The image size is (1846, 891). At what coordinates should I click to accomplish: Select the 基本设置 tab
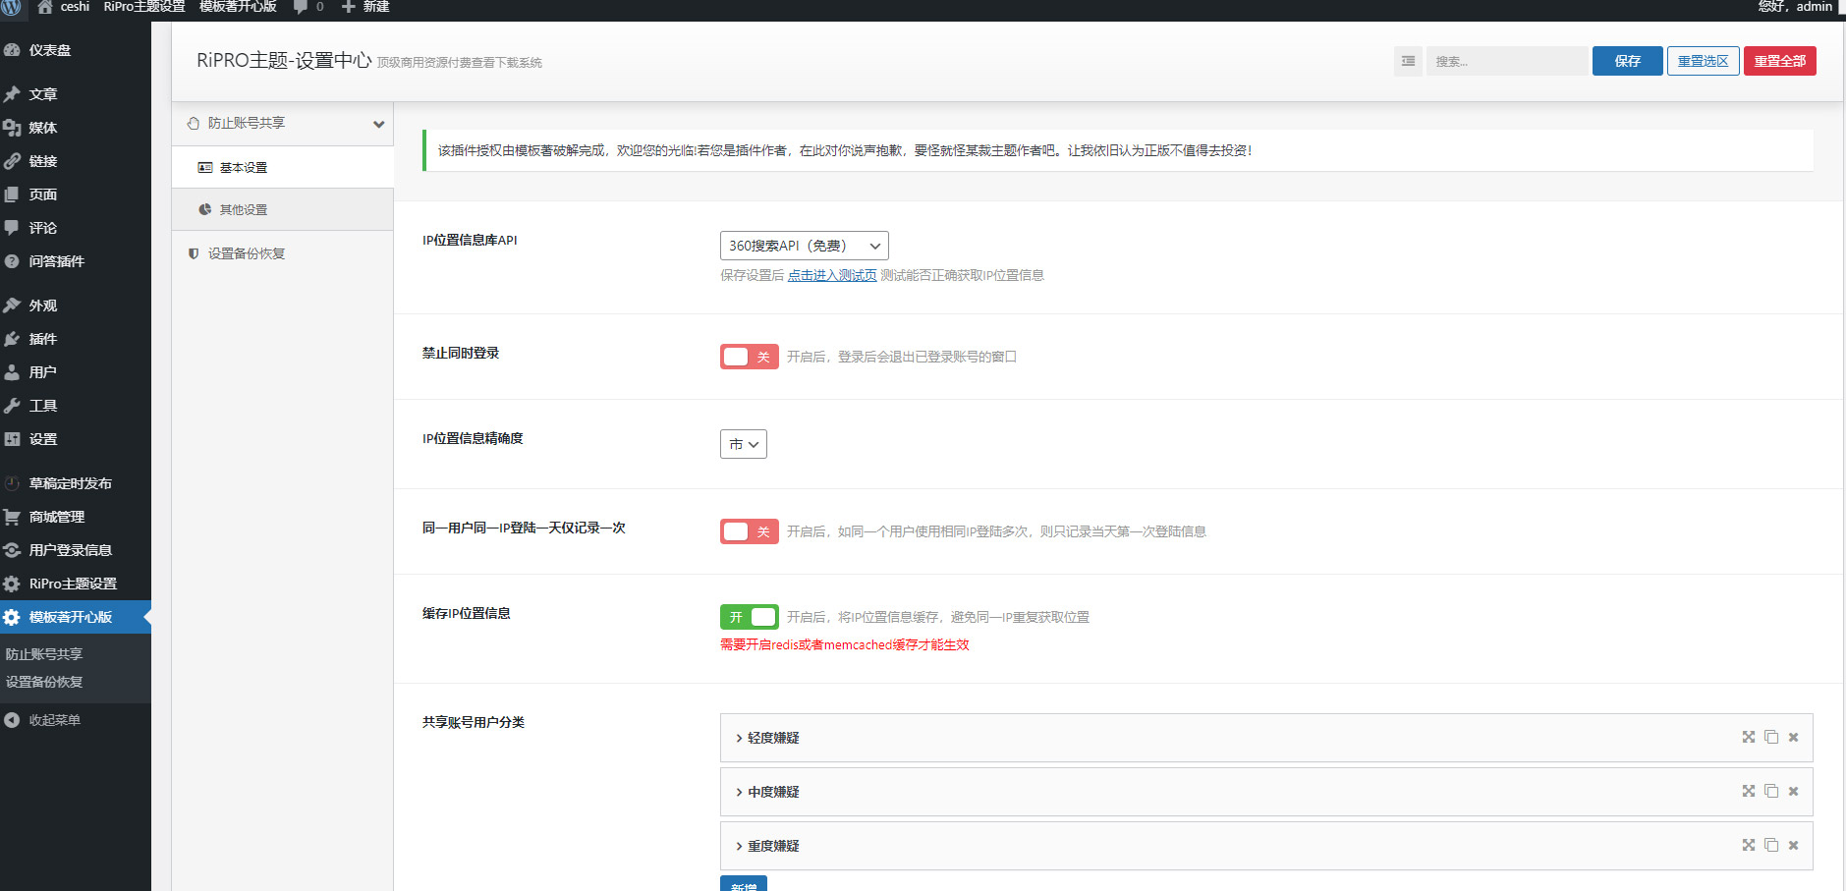[283, 167]
